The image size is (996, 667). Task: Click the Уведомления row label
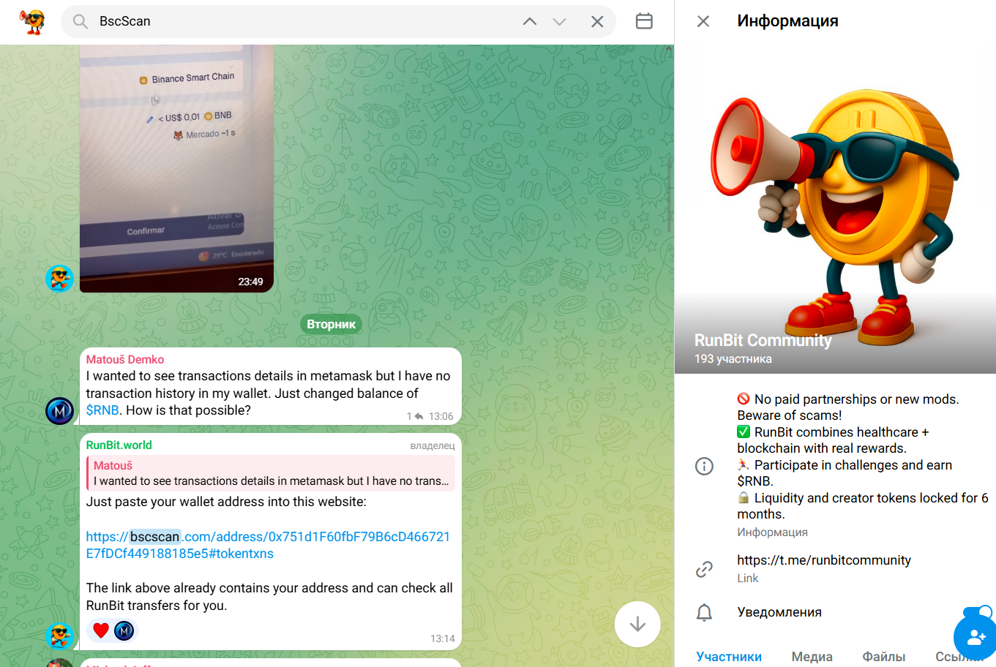779,612
